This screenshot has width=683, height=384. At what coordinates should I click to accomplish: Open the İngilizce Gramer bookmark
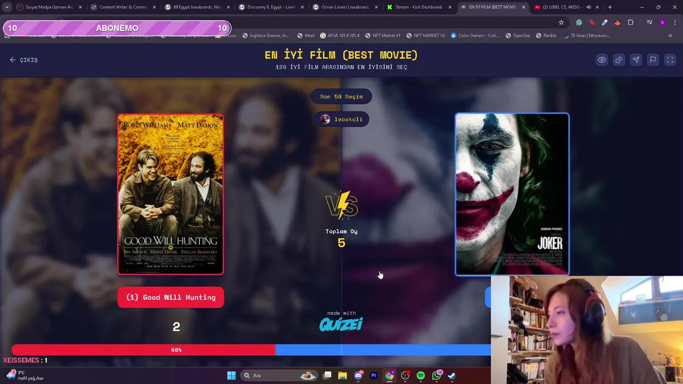[266, 35]
